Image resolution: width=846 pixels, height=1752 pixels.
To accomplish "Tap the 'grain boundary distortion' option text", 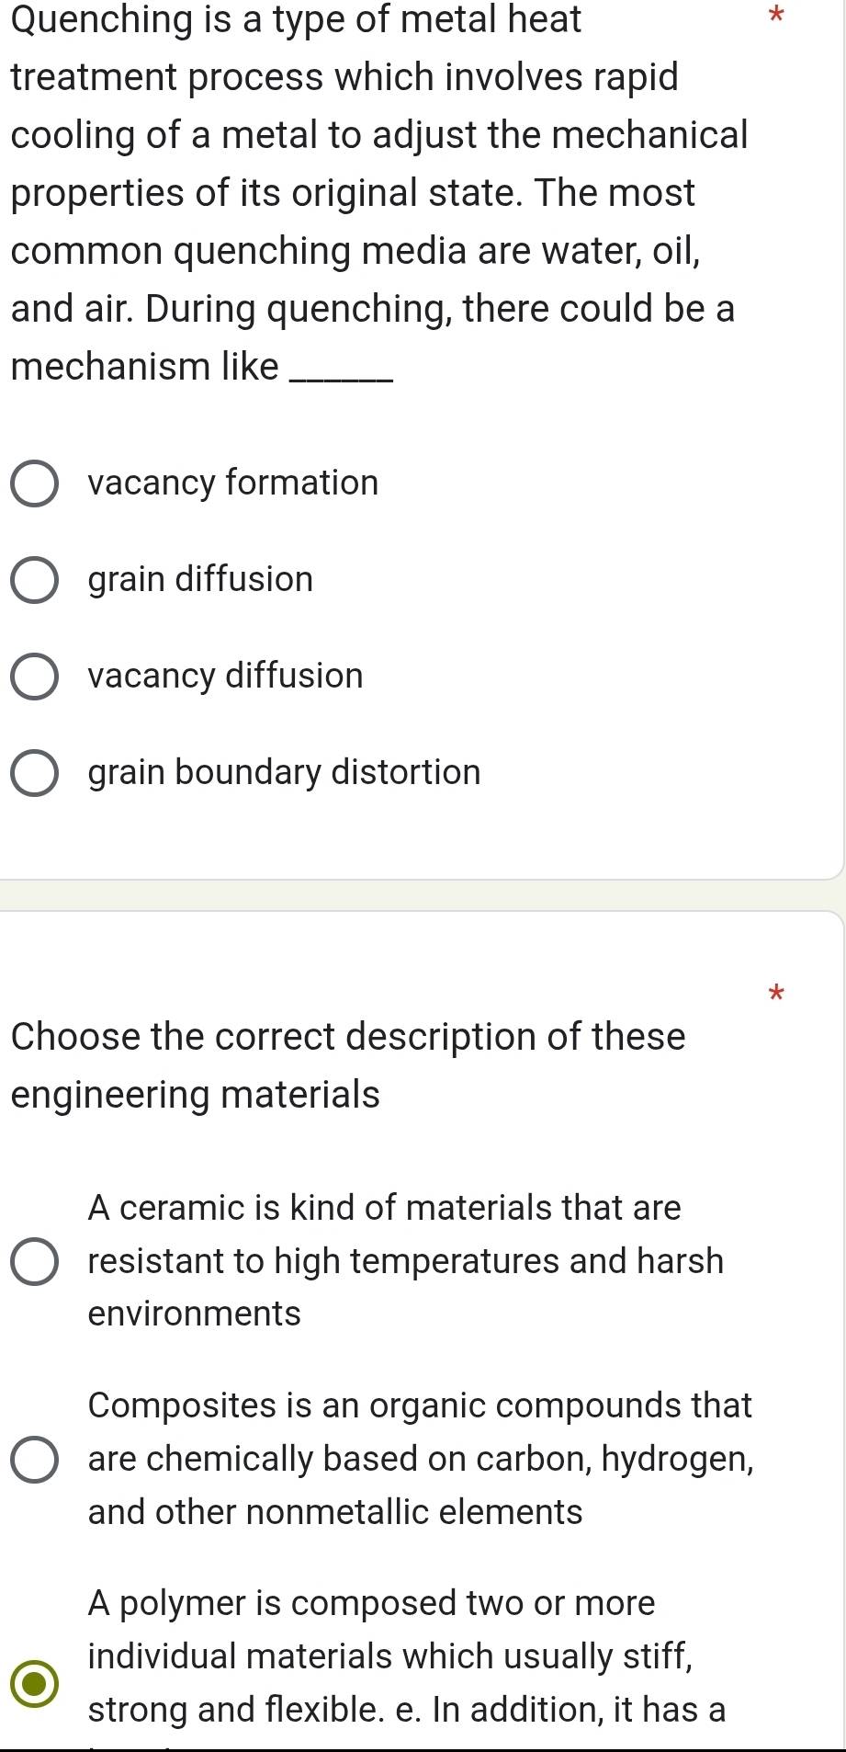I will (x=285, y=772).
